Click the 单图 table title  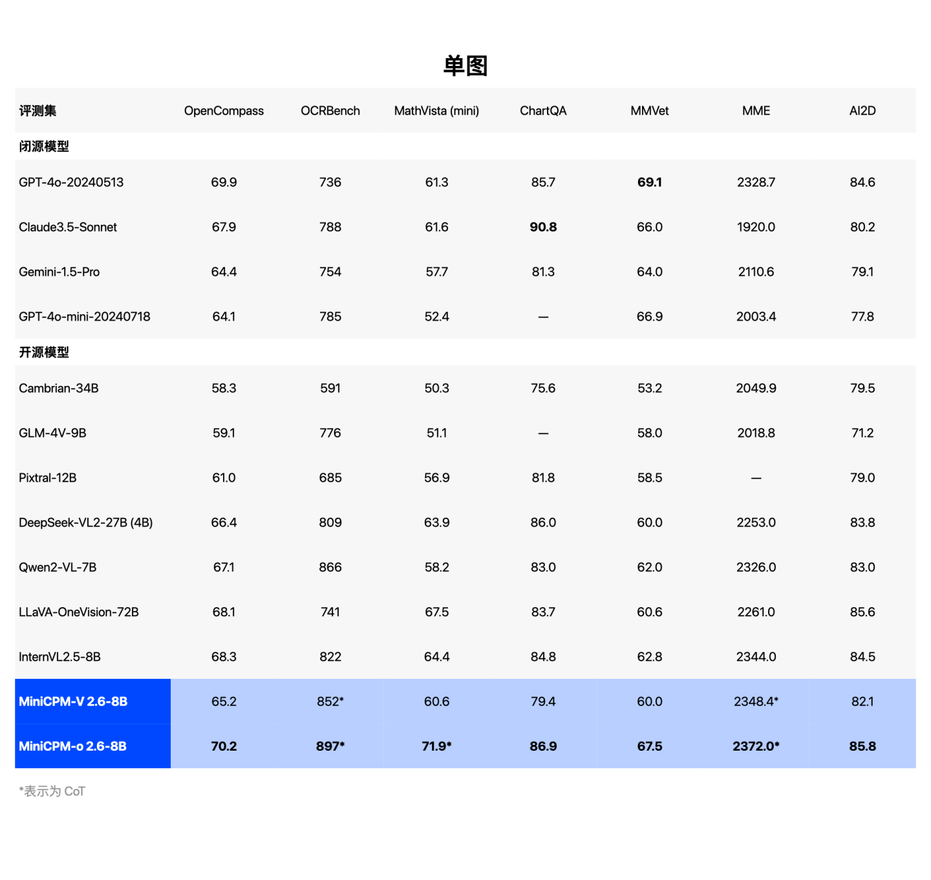click(x=465, y=66)
